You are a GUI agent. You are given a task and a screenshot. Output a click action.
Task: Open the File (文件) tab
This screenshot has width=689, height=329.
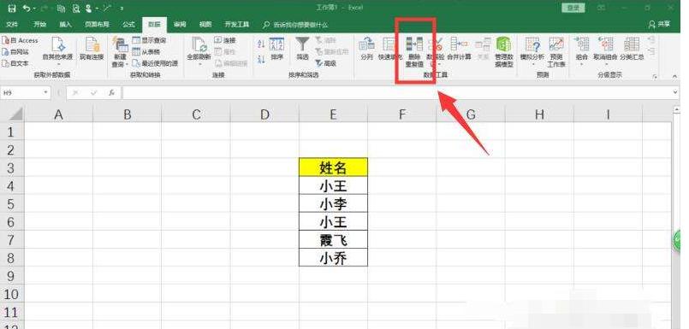[12, 25]
